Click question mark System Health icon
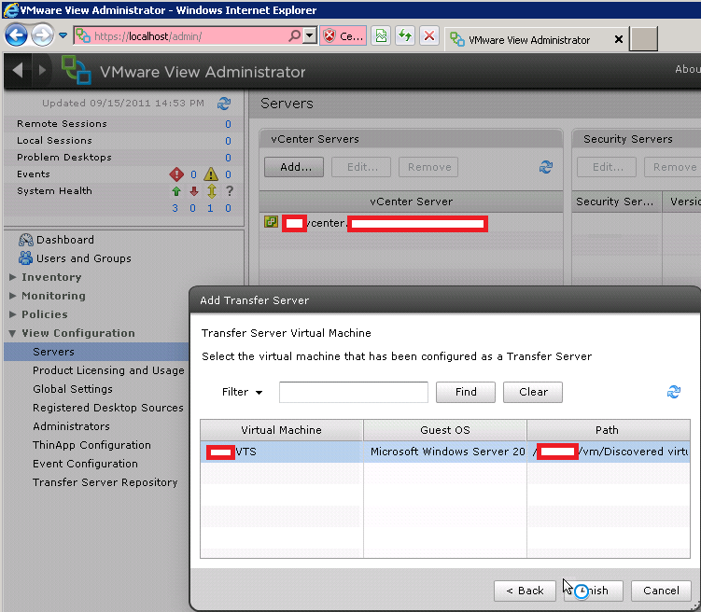 coord(230,191)
